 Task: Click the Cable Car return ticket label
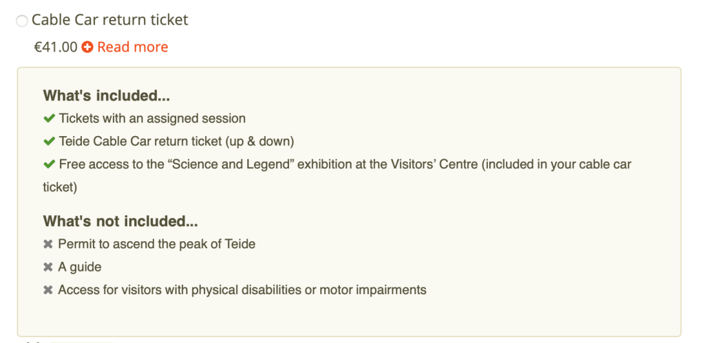pyautogui.click(x=110, y=20)
